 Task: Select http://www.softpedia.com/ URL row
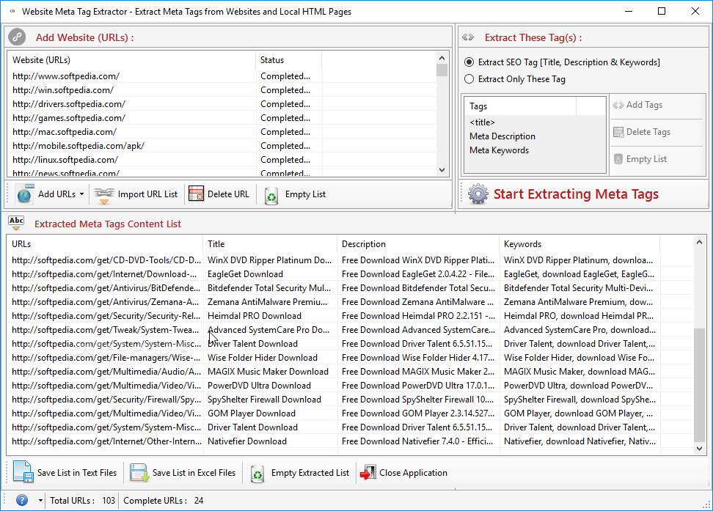[222, 76]
